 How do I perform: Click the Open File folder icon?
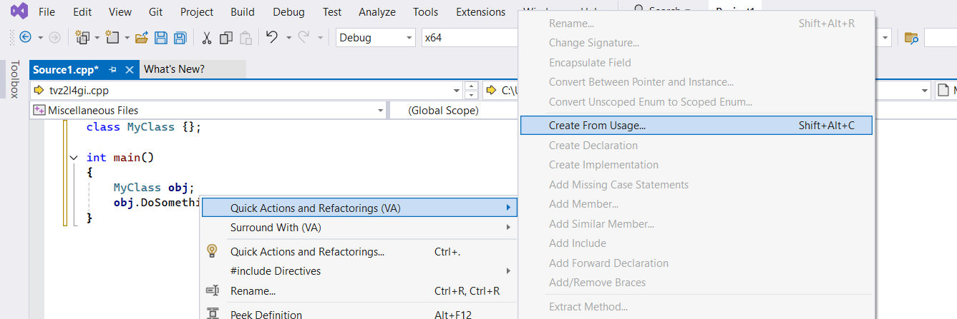coord(142,38)
